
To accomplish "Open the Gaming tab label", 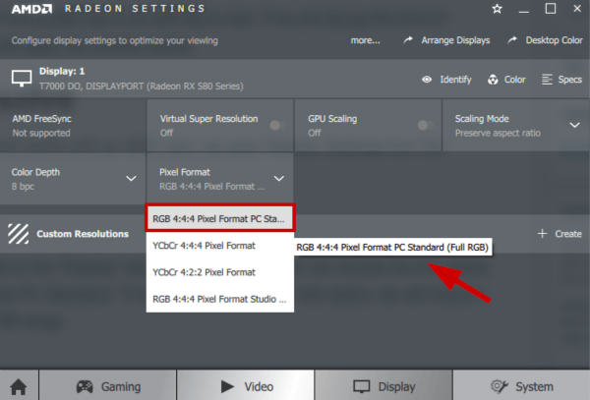I will (x=121, y=387).
